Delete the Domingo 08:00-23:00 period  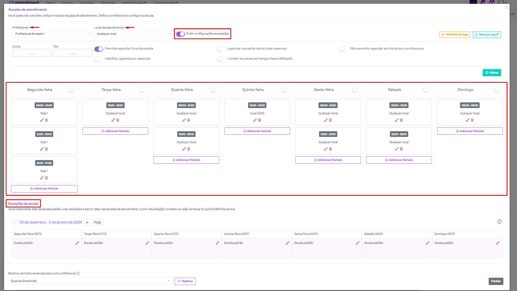coord(472,120)
